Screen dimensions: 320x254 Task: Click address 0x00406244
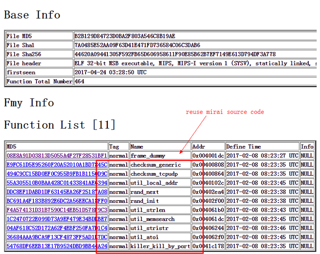[208, 228]
